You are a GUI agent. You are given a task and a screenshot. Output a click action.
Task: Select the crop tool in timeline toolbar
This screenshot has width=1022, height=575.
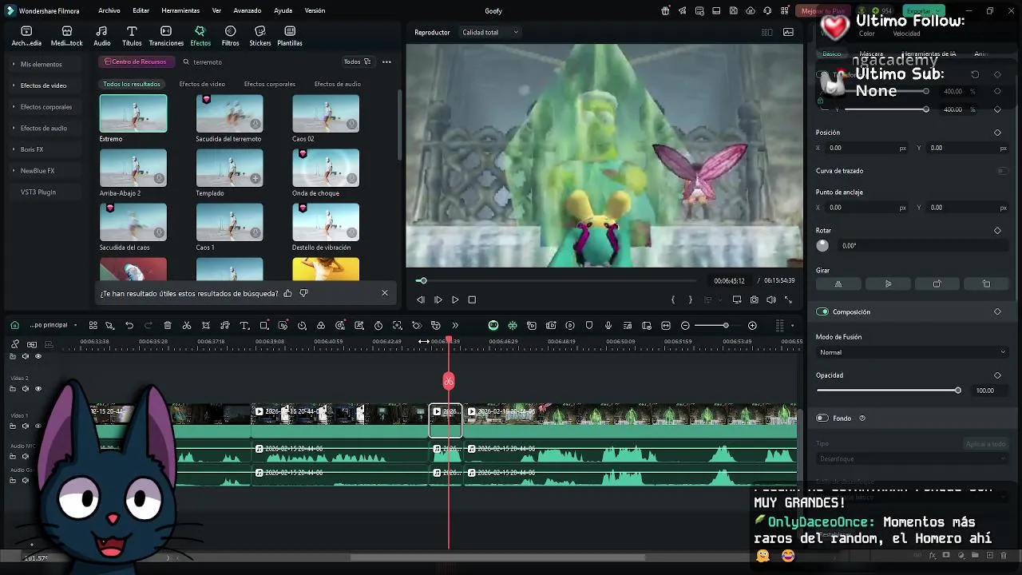206,326
